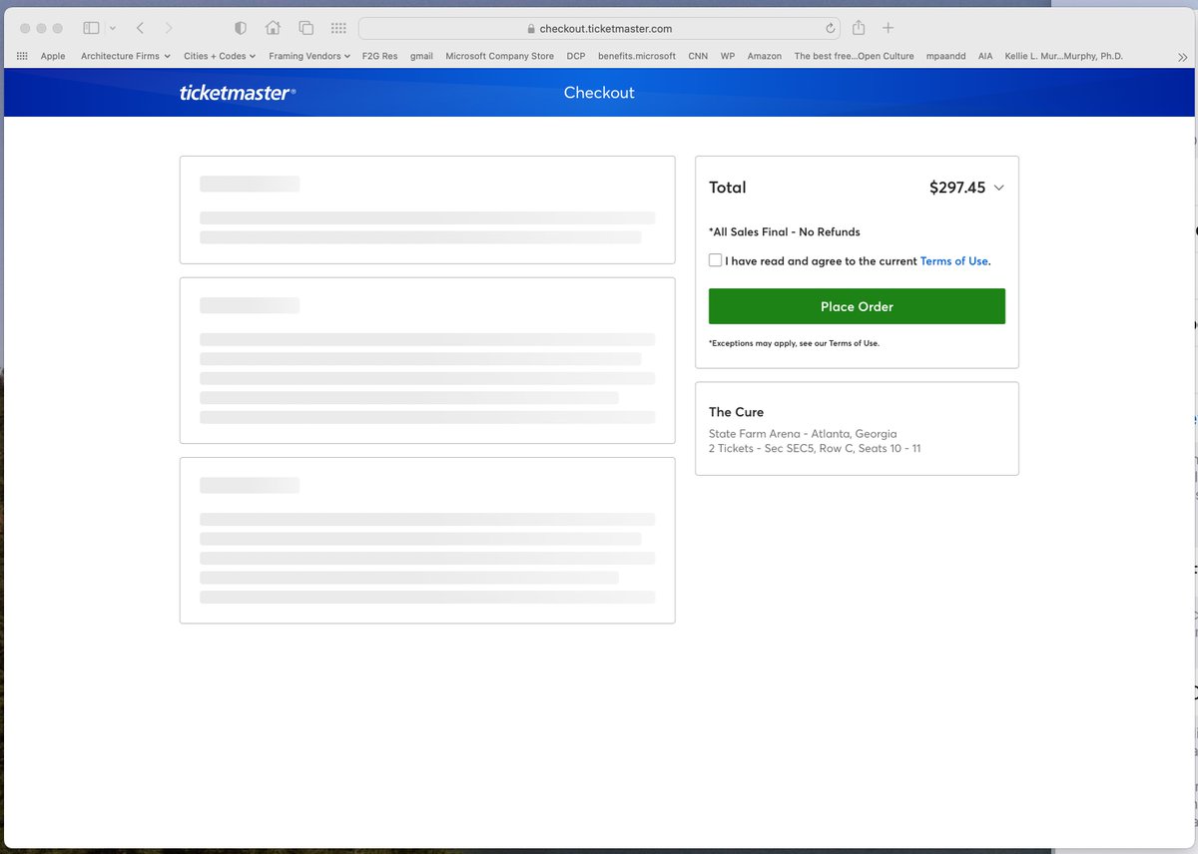This screenshot has height=854, width=1198.
Task: Open the F2G Res bookmark
Action: pyautogui.click(x=379, y=56)
